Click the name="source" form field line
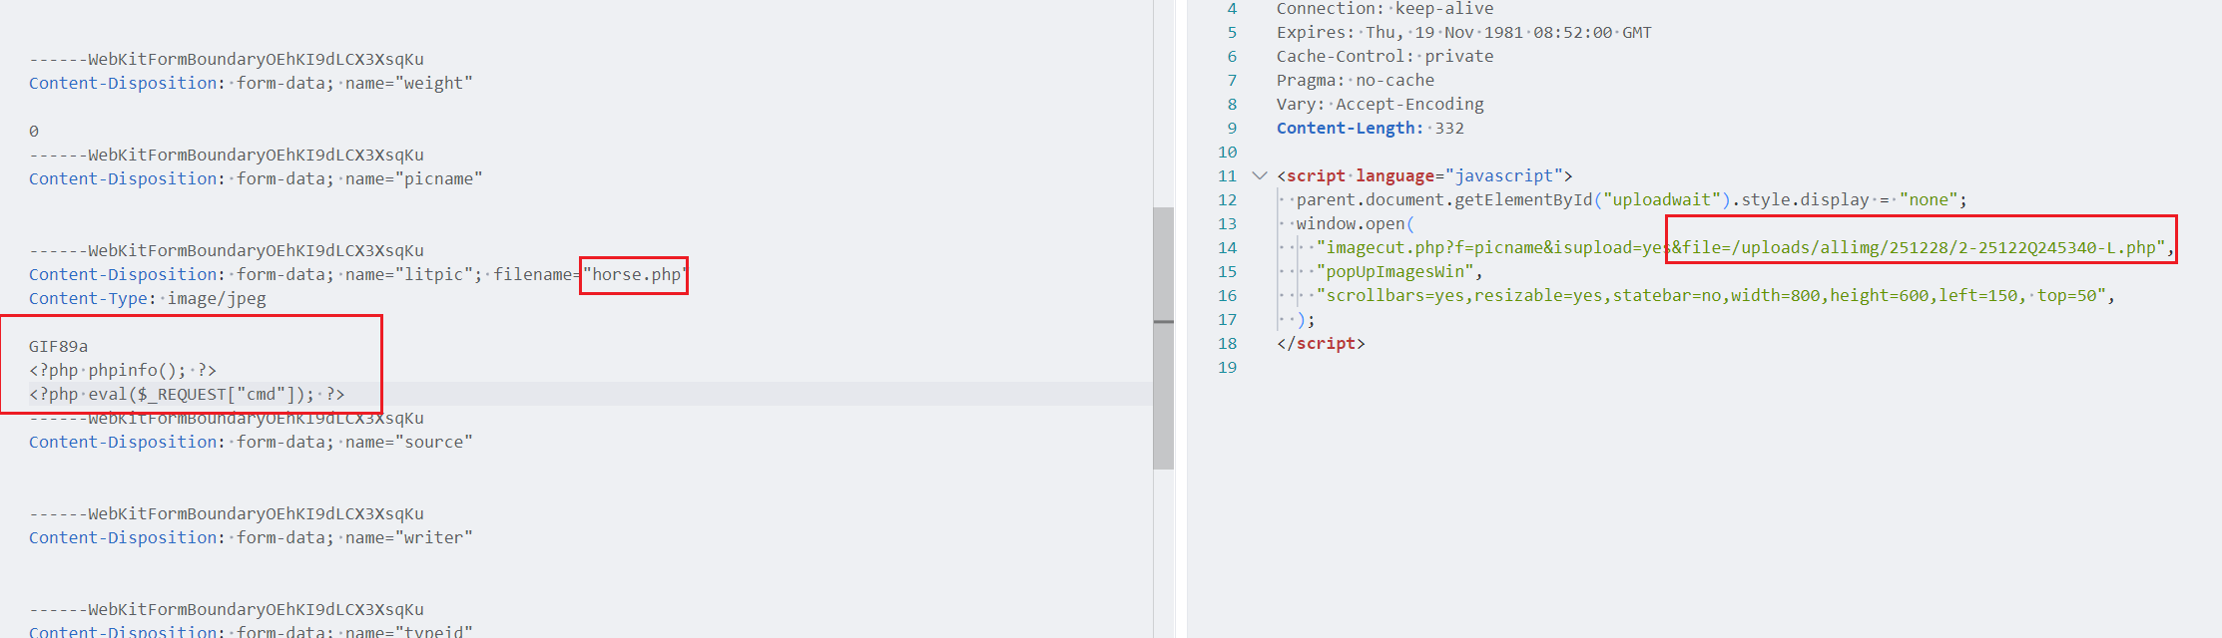The height and width of the screenshot is (638, 2222). pos(250,443)
